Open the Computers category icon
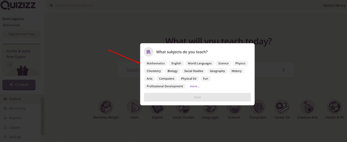The width and height of the screenshot is (347, 142). point(258,107)
